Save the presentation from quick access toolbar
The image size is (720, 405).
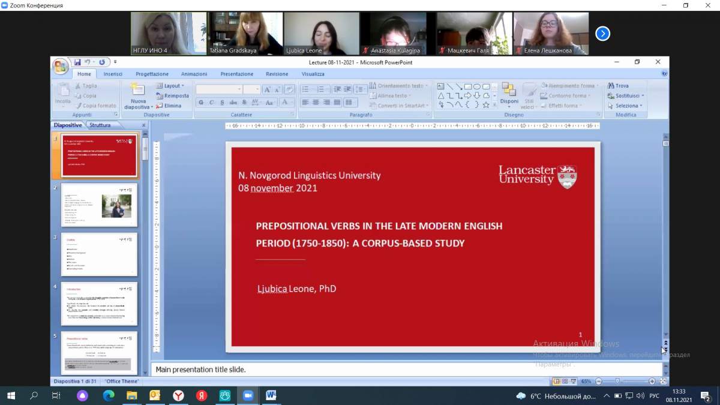77,62
